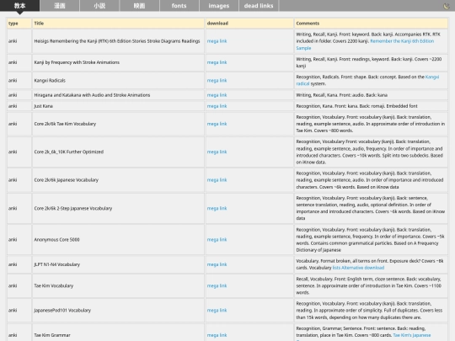Download Just Kana via mega link
Screen dimensions: 455x341
point(217,106)
